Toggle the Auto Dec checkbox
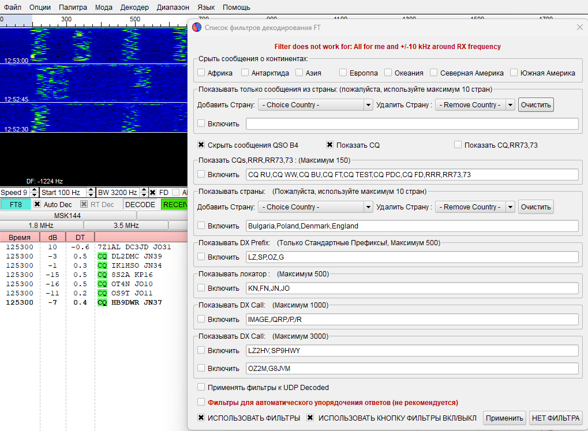 point(37,204)
